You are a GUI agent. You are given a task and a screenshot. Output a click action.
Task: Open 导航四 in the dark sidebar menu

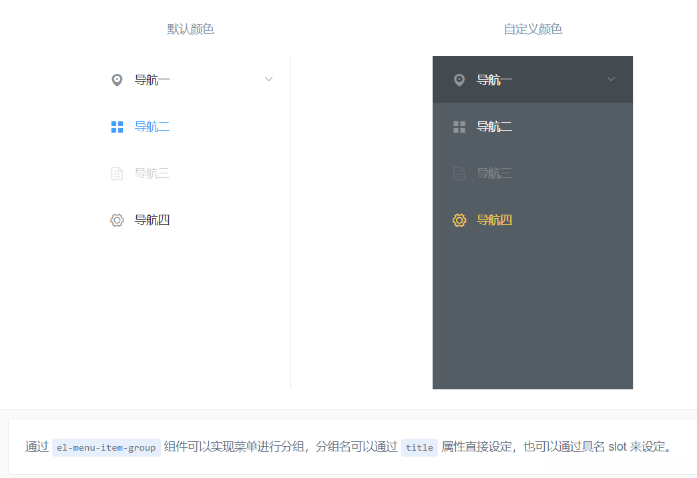tap(494, 219)
